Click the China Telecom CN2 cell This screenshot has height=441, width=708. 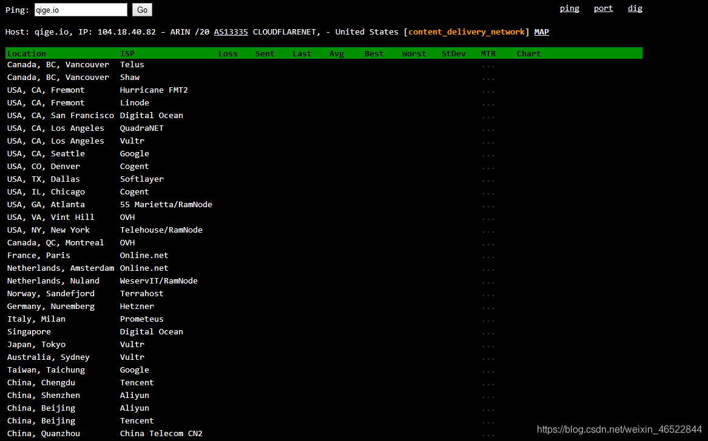161,433
